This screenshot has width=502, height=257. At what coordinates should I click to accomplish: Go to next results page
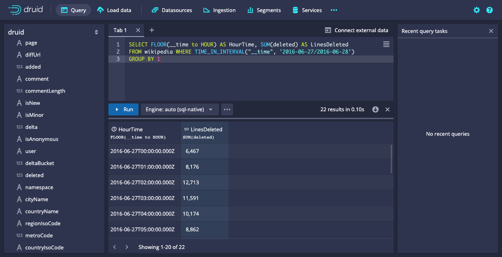(x=127, y=247)
